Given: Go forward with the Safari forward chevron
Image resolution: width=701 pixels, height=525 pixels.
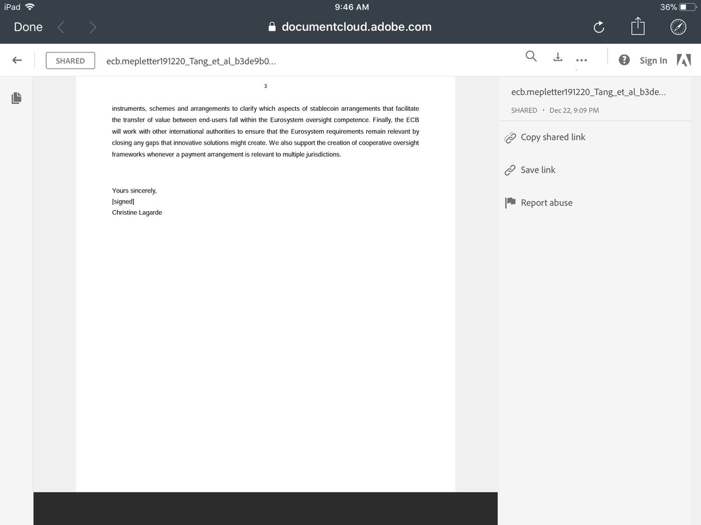Looking at the screenshot, I should click(93, 27).
